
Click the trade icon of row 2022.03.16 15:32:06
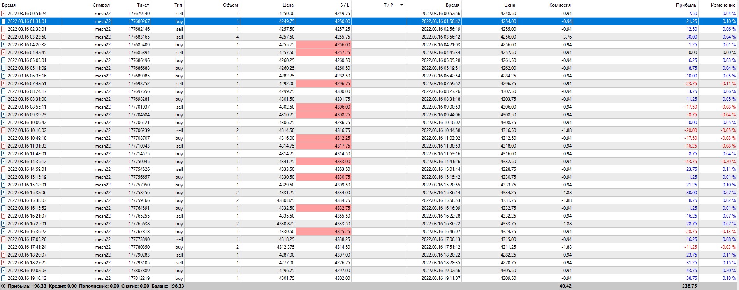4,193
